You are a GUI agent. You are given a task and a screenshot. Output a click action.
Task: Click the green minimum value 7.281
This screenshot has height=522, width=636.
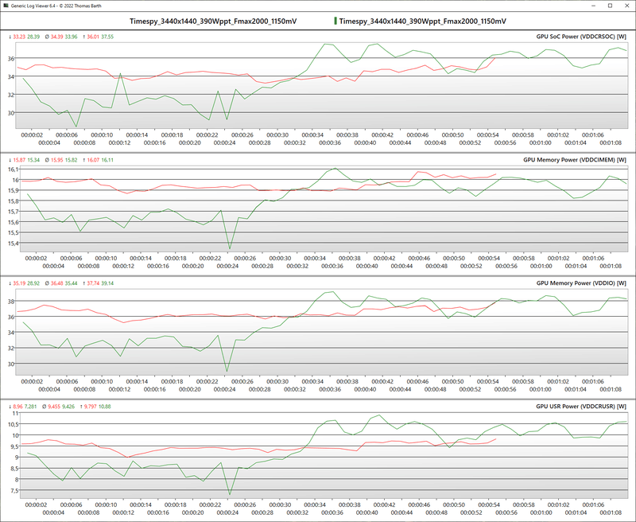30,407
